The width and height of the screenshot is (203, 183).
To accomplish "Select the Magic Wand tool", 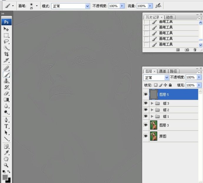I will [6, 48].
